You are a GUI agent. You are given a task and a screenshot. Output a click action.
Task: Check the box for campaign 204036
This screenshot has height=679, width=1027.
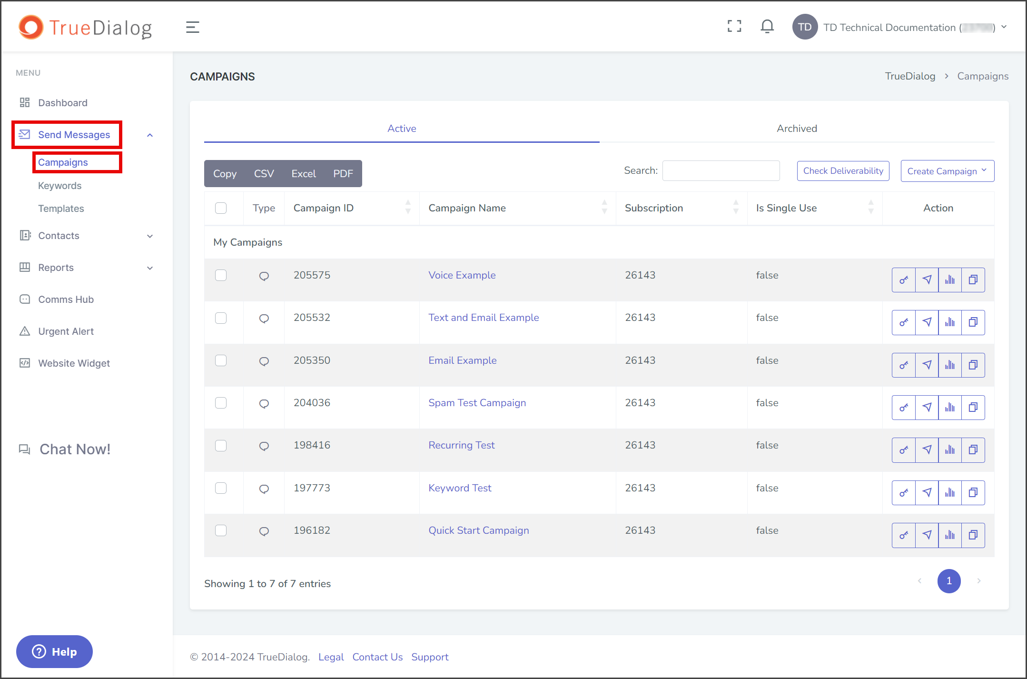[x=221, y=403]
